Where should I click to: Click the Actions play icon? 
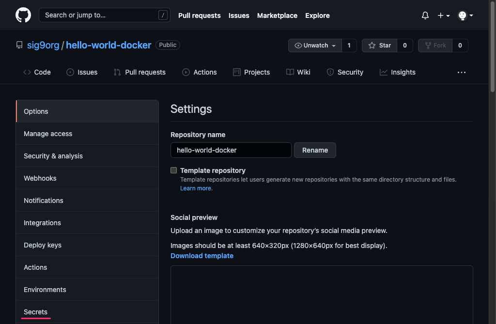pos(186,72)
